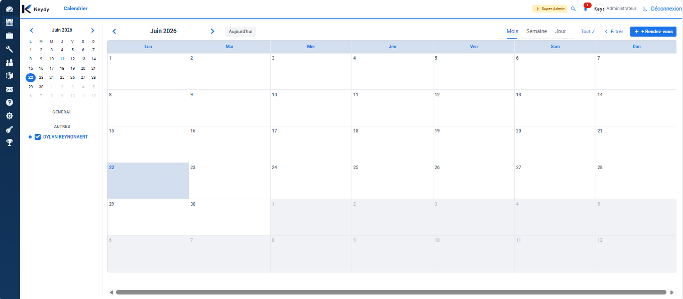Viewport: 683px width, 299px height.
Task: Click the Super Admin badge
Action: [x=549, y=9]
